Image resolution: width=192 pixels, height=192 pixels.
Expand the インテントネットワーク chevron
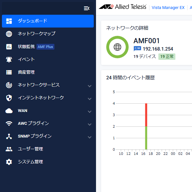90,99
